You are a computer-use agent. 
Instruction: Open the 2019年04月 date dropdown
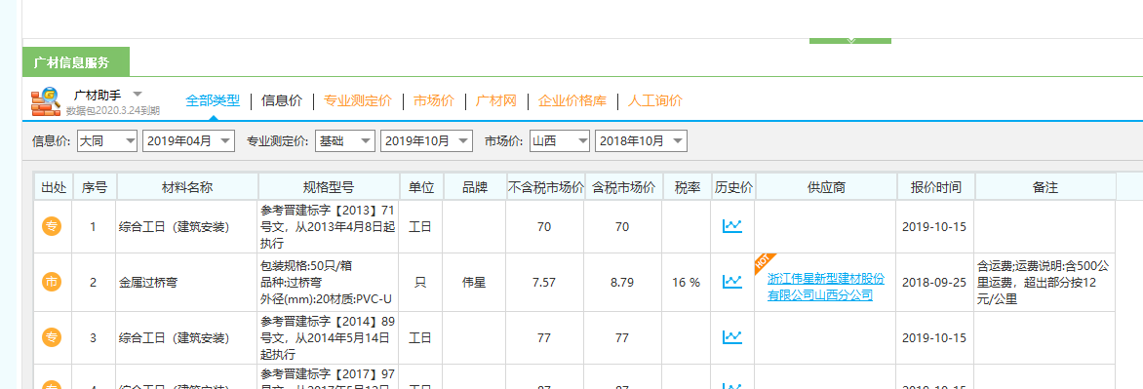(x=189, y=141)
